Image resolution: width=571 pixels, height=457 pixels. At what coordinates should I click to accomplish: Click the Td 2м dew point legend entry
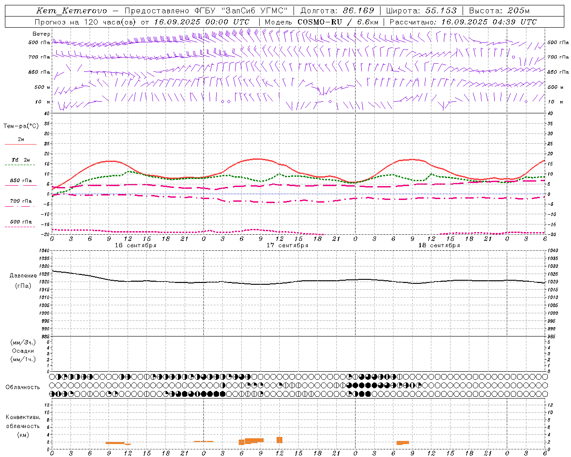21,160
